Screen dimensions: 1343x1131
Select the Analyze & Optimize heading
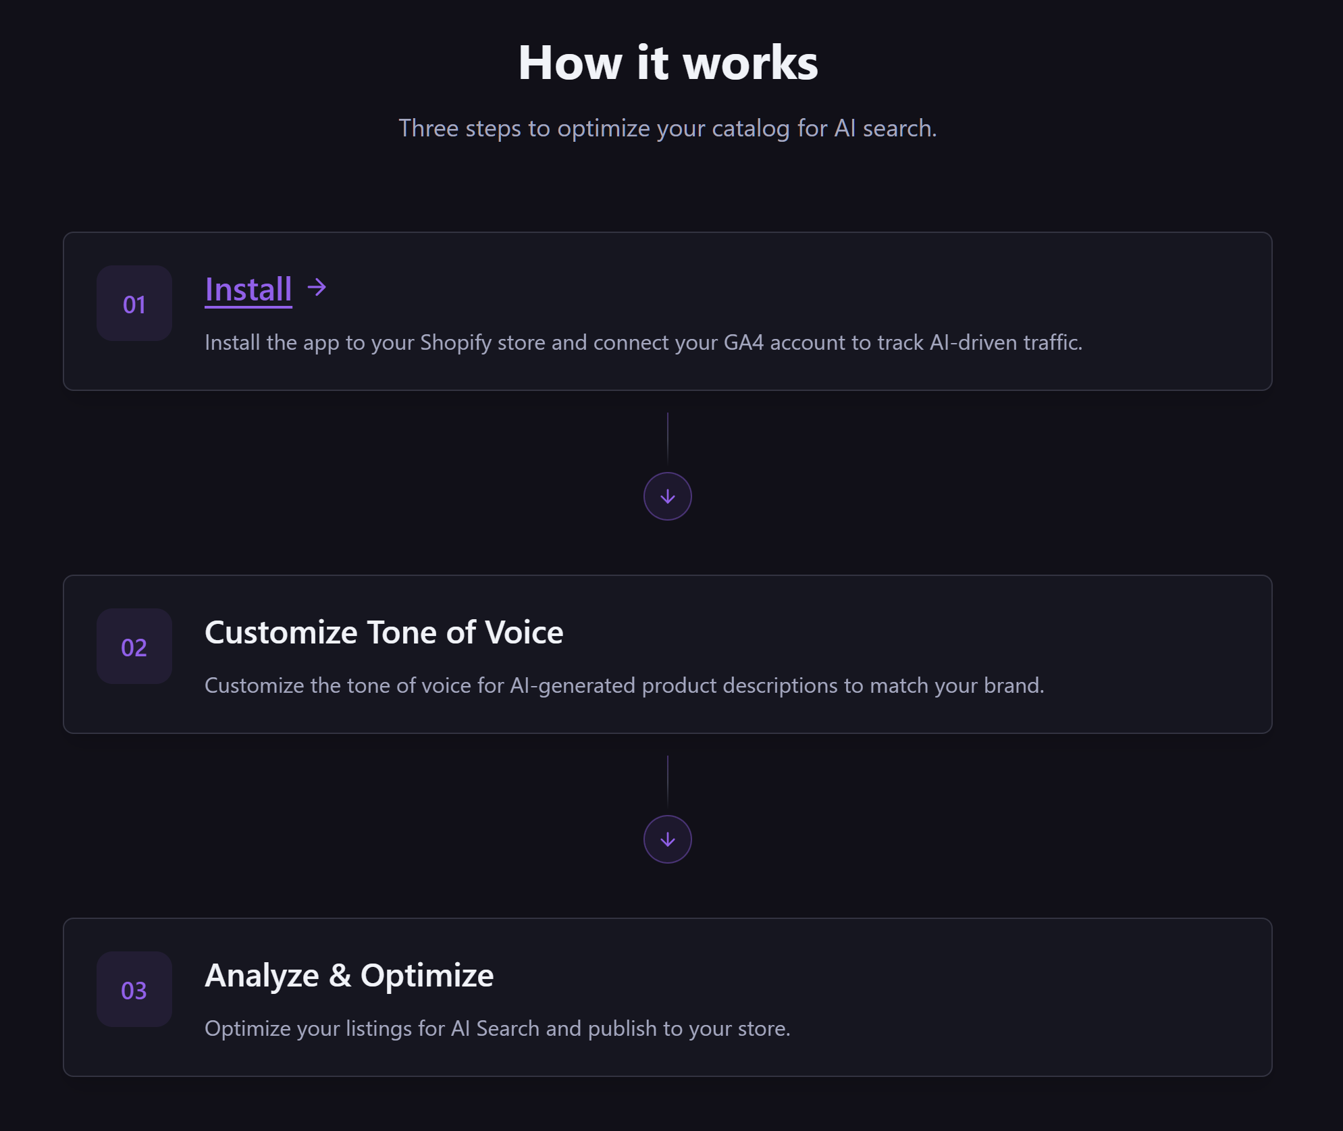click(349, 974)
